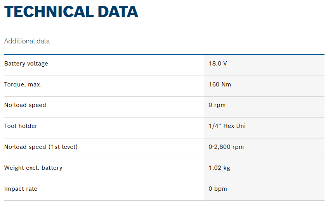Click the Impact rate label
This screenshot has width=328, height=207.
[x=21, y=189]
